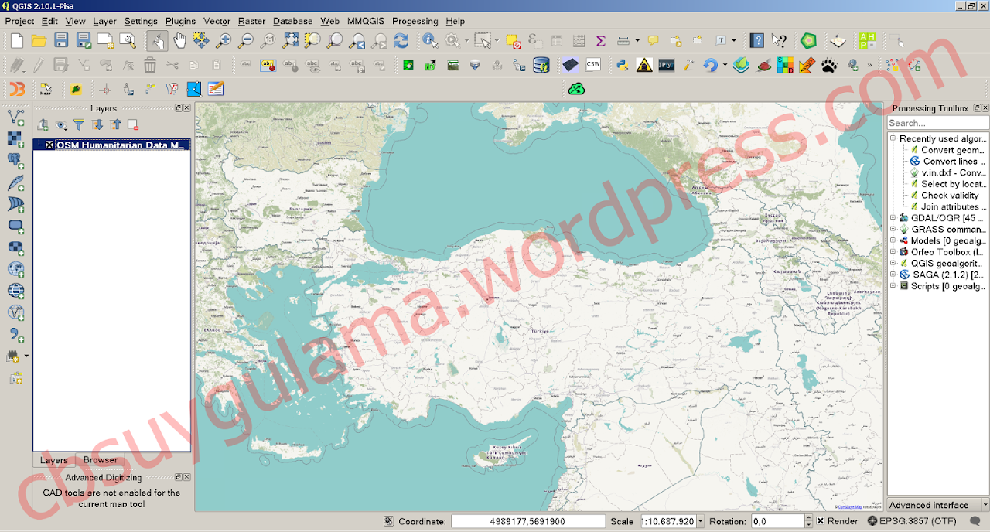Click the Collapse All layers icon
990x532 pixels.
coord(115,124)
